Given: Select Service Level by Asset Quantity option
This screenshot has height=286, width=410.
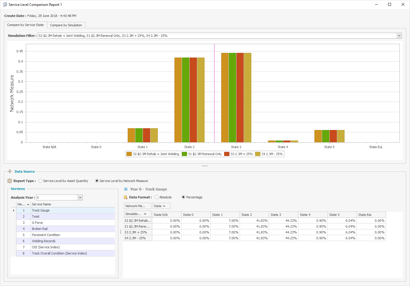Looking at the screenshot, I should pos(41,181).
